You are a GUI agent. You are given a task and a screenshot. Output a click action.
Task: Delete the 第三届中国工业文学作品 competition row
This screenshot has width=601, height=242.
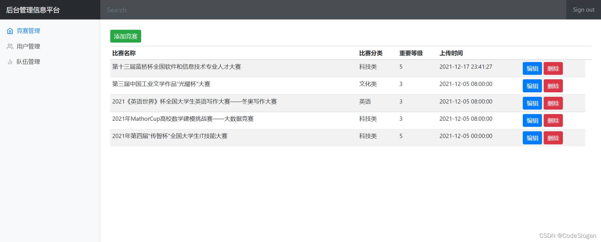(553, 86)
